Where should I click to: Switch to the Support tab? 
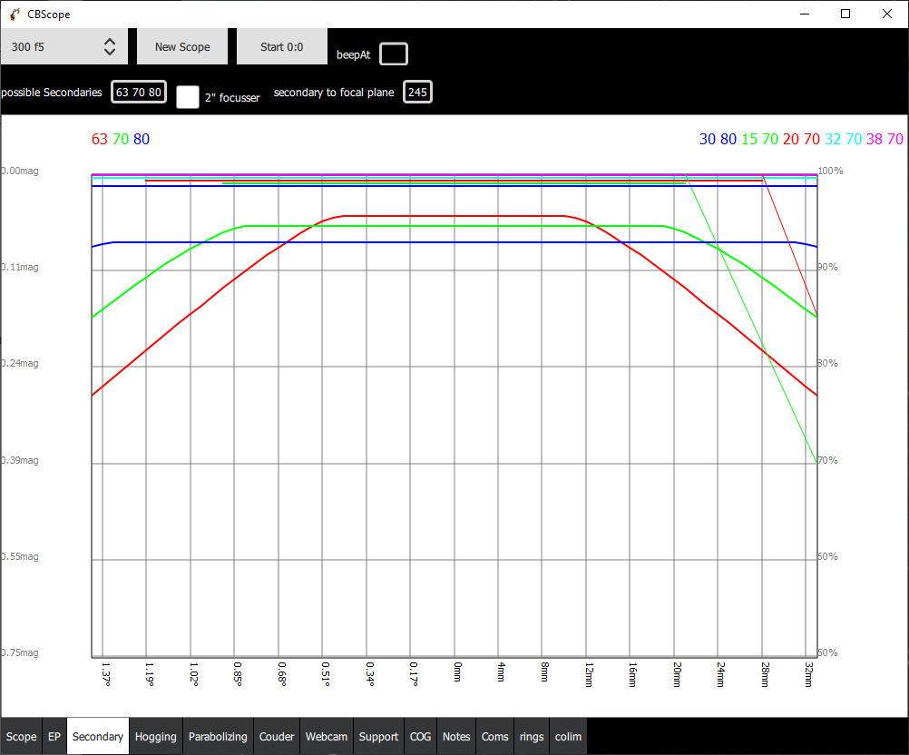tap(378, 737)
